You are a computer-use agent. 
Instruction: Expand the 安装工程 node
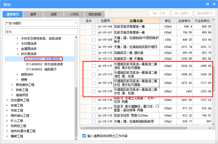coord(7,105)
